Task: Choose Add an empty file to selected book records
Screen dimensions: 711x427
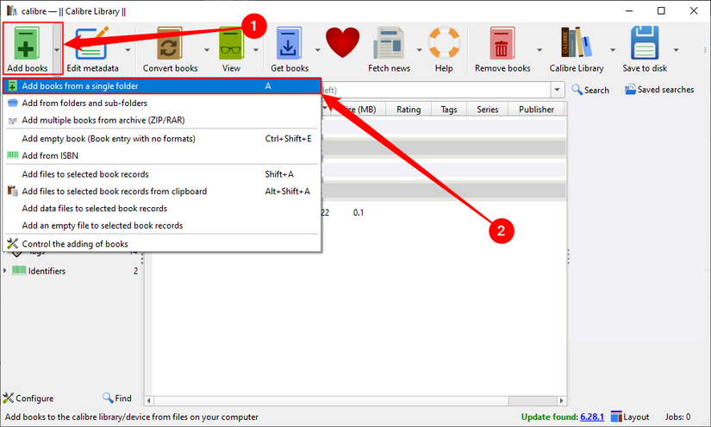Action: [162, 225]
